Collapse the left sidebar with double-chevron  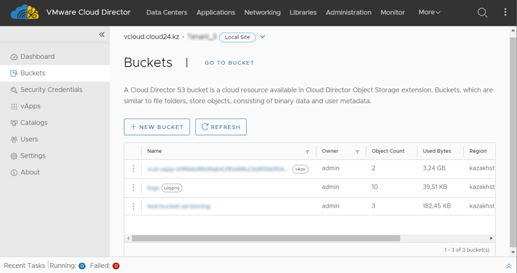tap(102, 35)
